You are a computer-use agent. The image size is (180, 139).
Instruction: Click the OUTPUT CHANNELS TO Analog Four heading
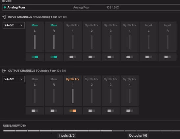click(32, 71)
